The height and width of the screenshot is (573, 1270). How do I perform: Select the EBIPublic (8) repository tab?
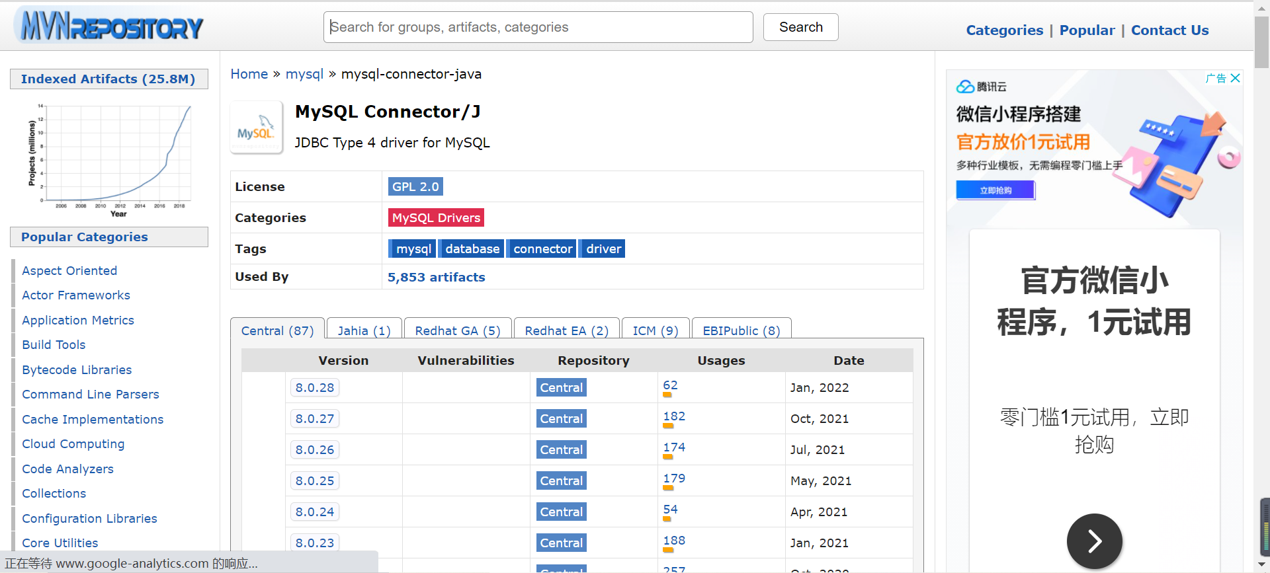pos(741,330)
